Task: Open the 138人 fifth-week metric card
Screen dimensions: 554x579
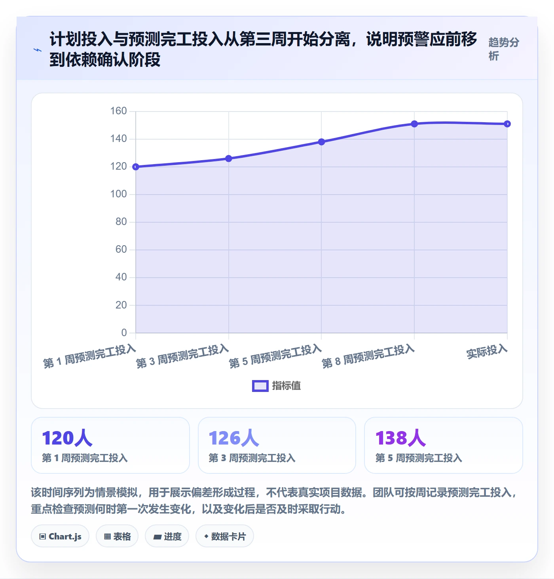Action: click(x=444, y=445)
